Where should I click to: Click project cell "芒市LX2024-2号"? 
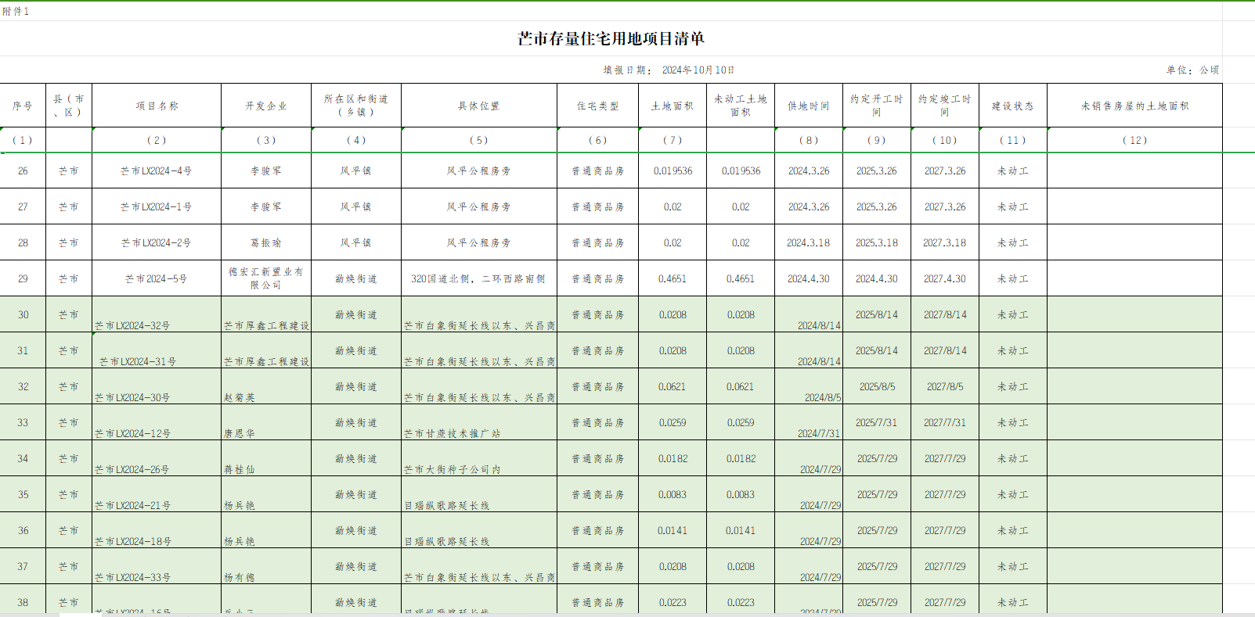pos(157,242)
